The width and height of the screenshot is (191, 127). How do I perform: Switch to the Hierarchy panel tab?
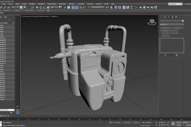pyautogui.click(x=169, y=17)
